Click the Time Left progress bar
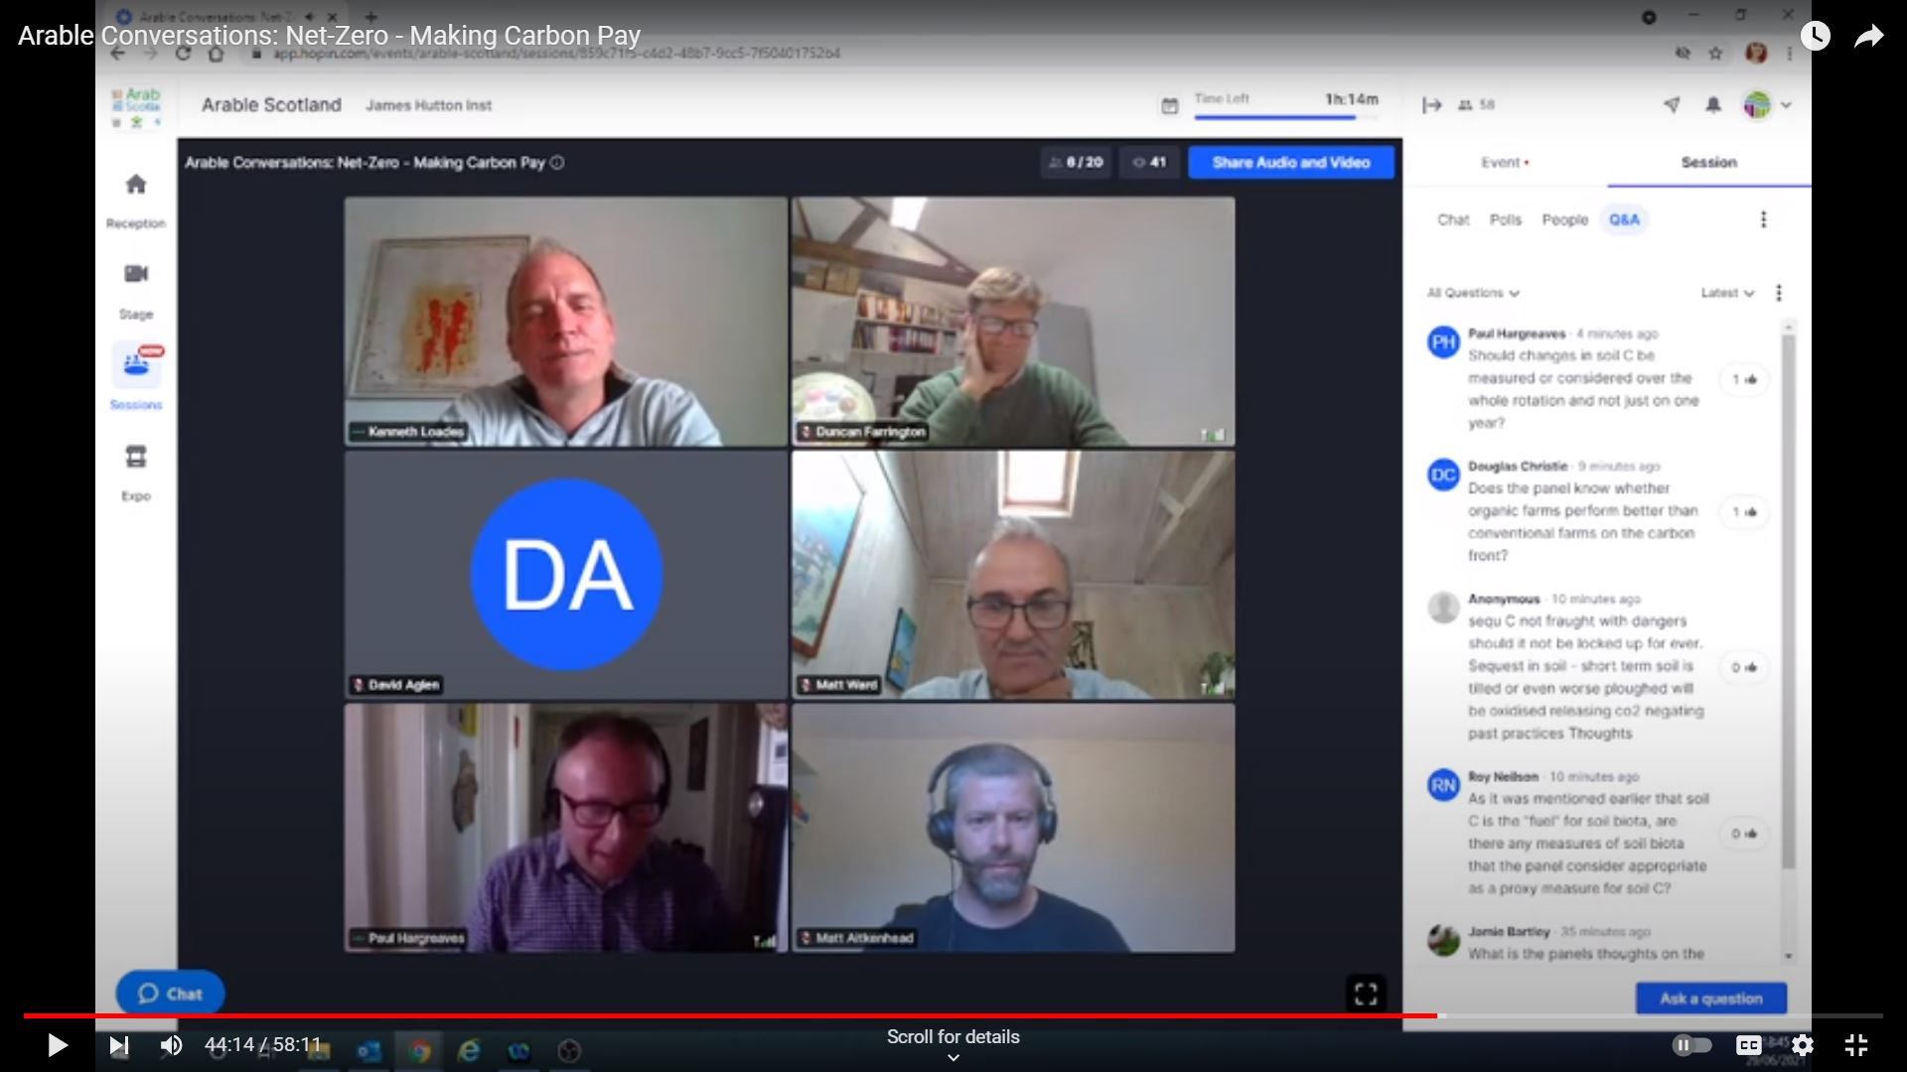This screenshot has height=1072, width=1907. tap(1286, 117)
